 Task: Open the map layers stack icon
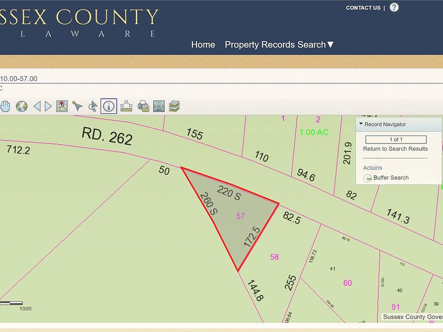(x=174, y=107)
